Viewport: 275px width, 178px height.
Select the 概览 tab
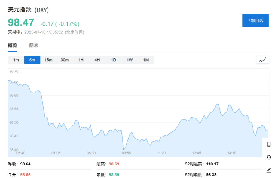13,45
